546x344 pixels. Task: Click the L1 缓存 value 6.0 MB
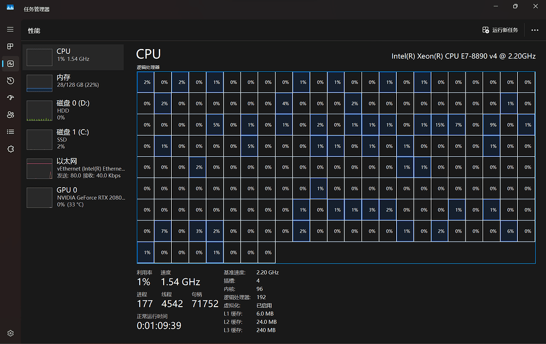tap(265, 314)
